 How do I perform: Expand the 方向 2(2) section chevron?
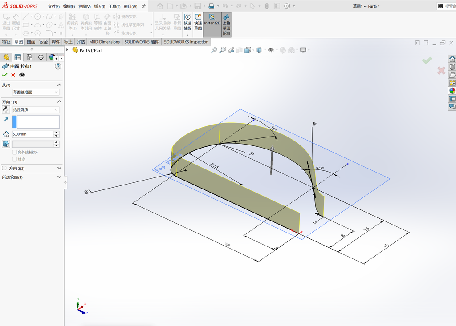59,168
